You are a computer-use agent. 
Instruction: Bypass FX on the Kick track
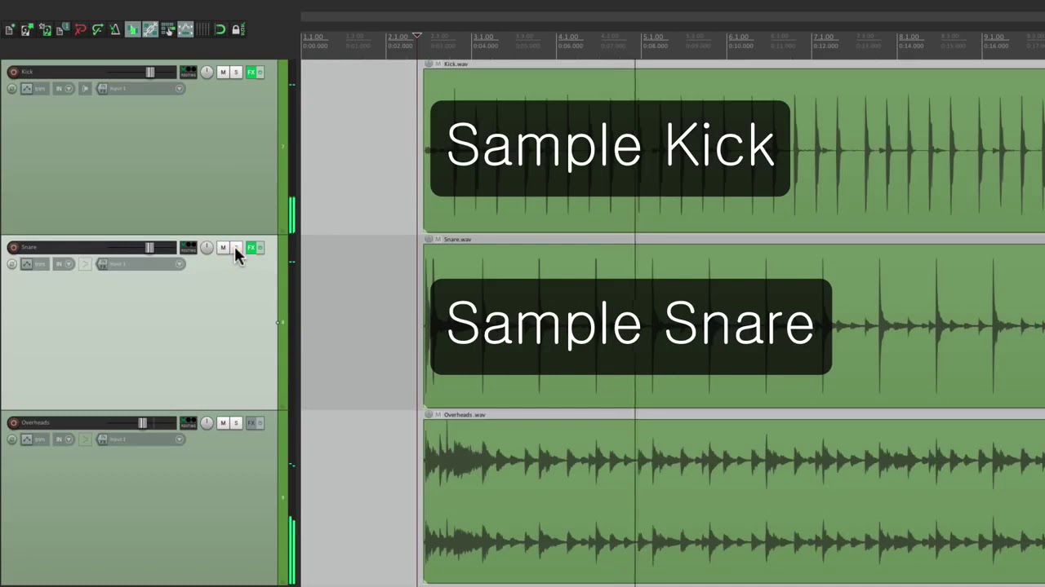(260, 73)
